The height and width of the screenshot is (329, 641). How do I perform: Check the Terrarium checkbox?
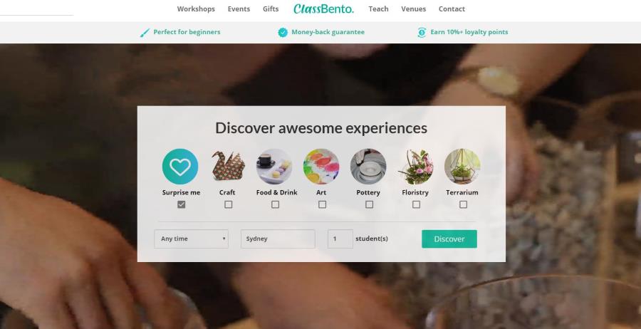(463, 204)
